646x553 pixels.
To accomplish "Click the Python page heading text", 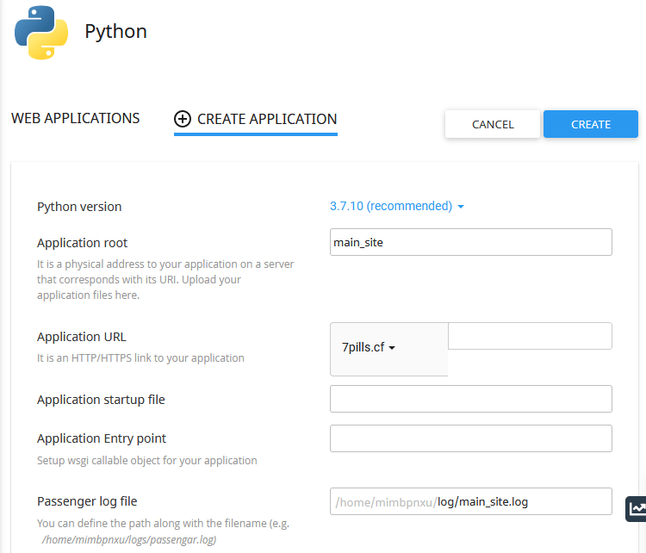I will pos(115,32).
